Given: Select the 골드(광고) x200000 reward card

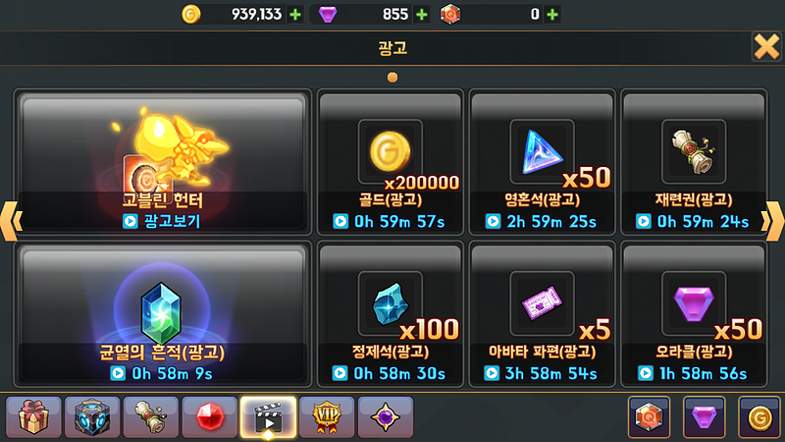Looking at the screenshot, I should click(x=390, y=162).
